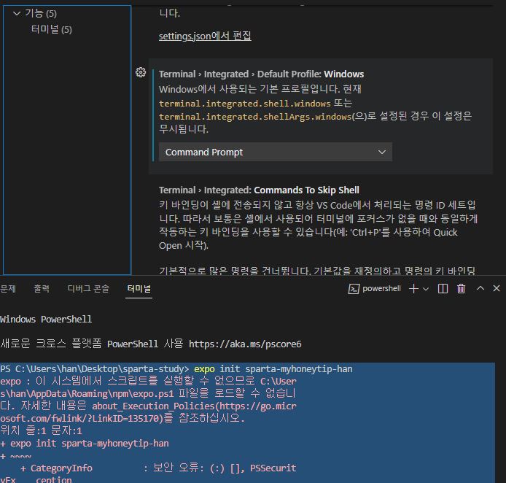Viewport: 506px width, 483px height.
Task: Click the CategoryInfo error line
Action: point(158,468)
